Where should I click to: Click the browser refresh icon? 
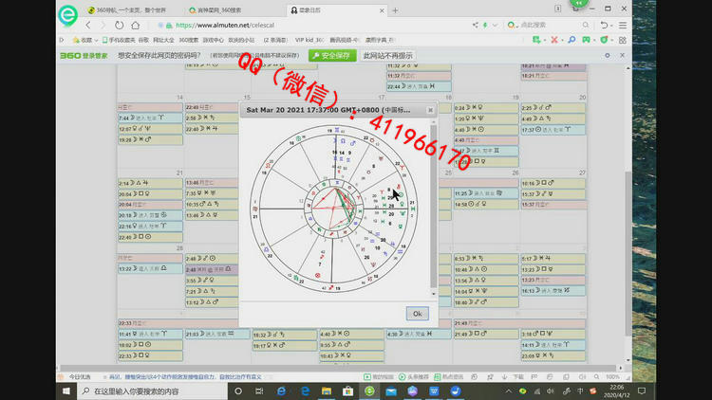coord(118,25)
